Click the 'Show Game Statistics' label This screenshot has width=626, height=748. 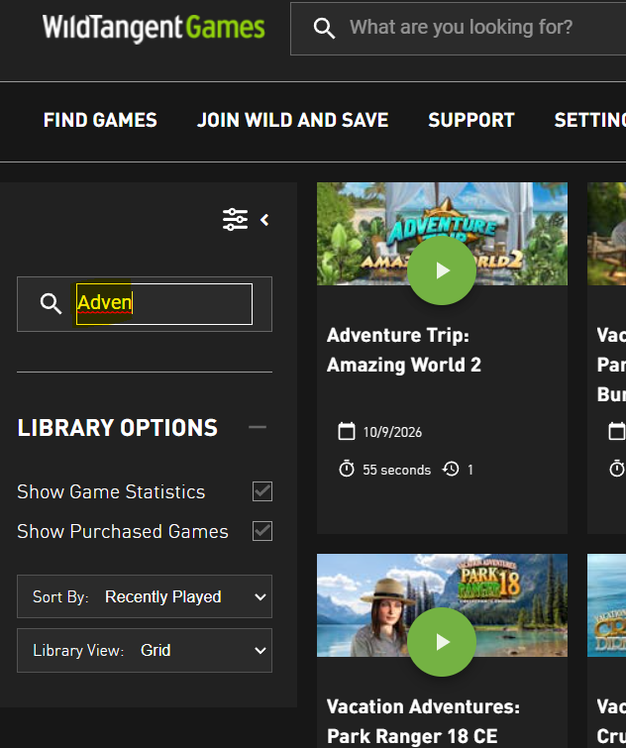coord(111,491)
